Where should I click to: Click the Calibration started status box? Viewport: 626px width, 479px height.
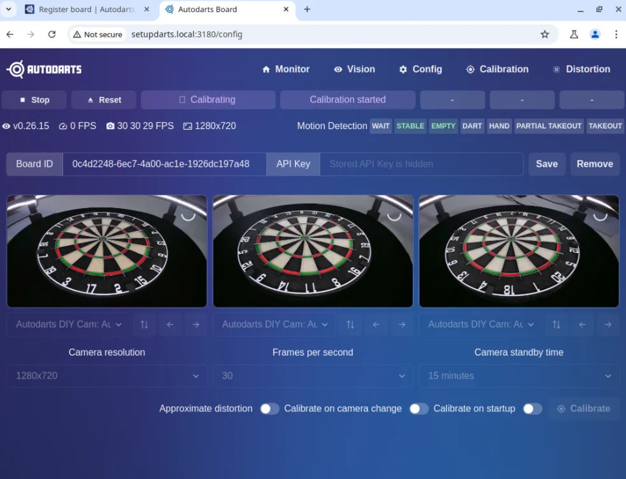coord(348,100)
